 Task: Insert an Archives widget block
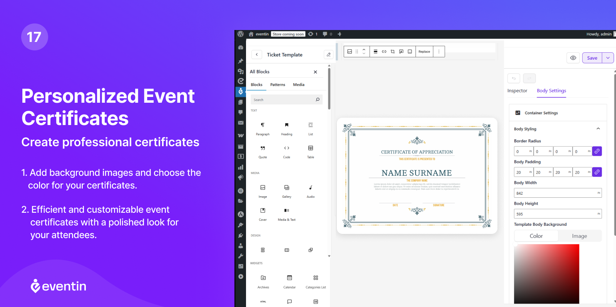[x=263, y=282]
